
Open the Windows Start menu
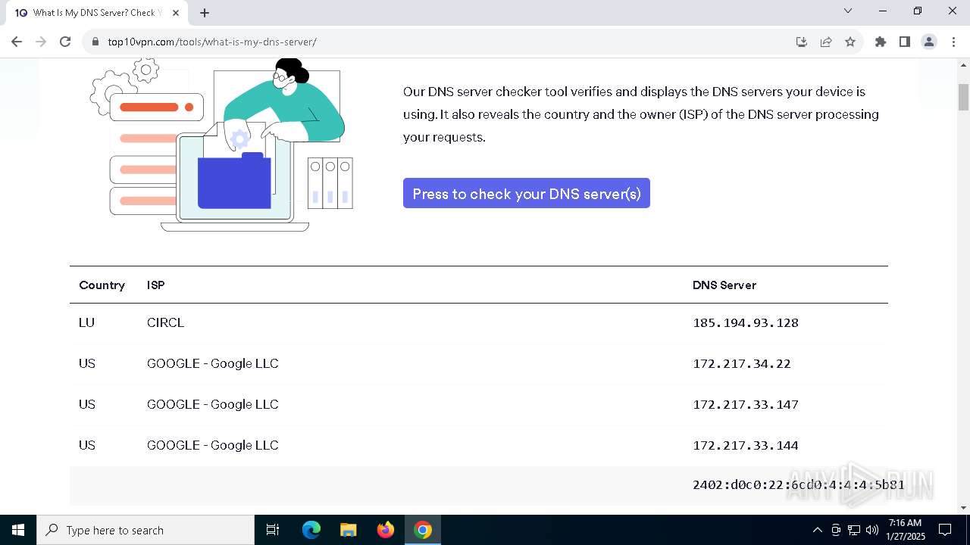click(18, 530)
